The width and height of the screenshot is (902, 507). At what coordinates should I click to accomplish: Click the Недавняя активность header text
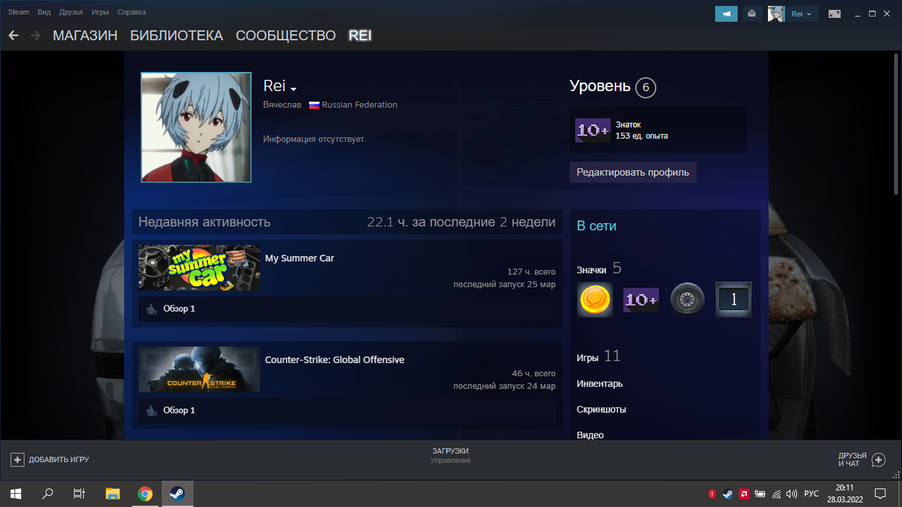204,222
